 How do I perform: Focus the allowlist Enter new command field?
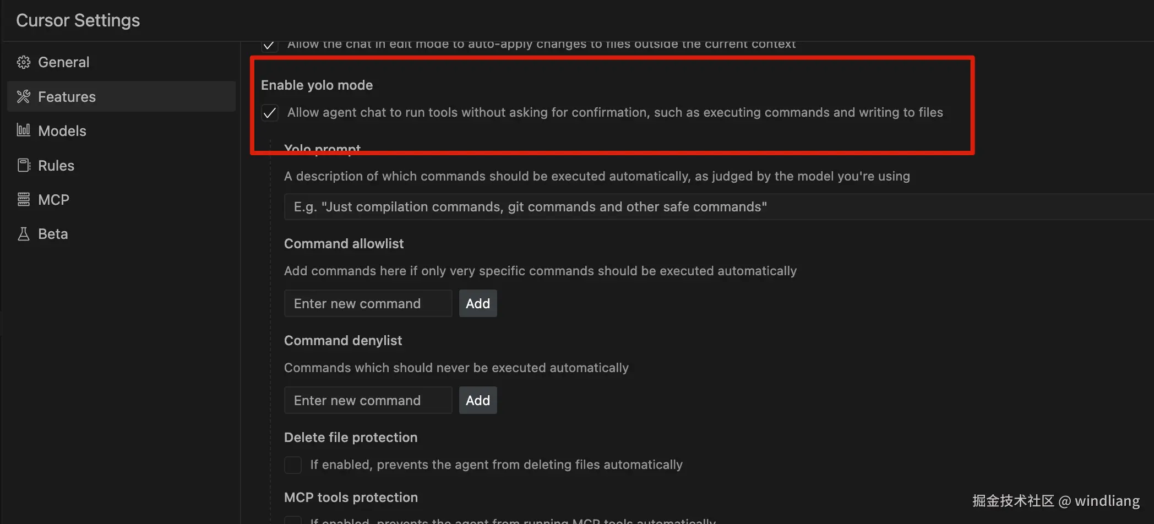(x=368, y=303)
